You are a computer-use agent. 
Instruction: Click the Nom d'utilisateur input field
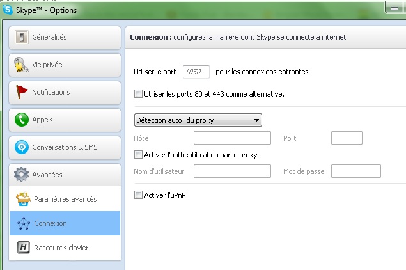232,171
